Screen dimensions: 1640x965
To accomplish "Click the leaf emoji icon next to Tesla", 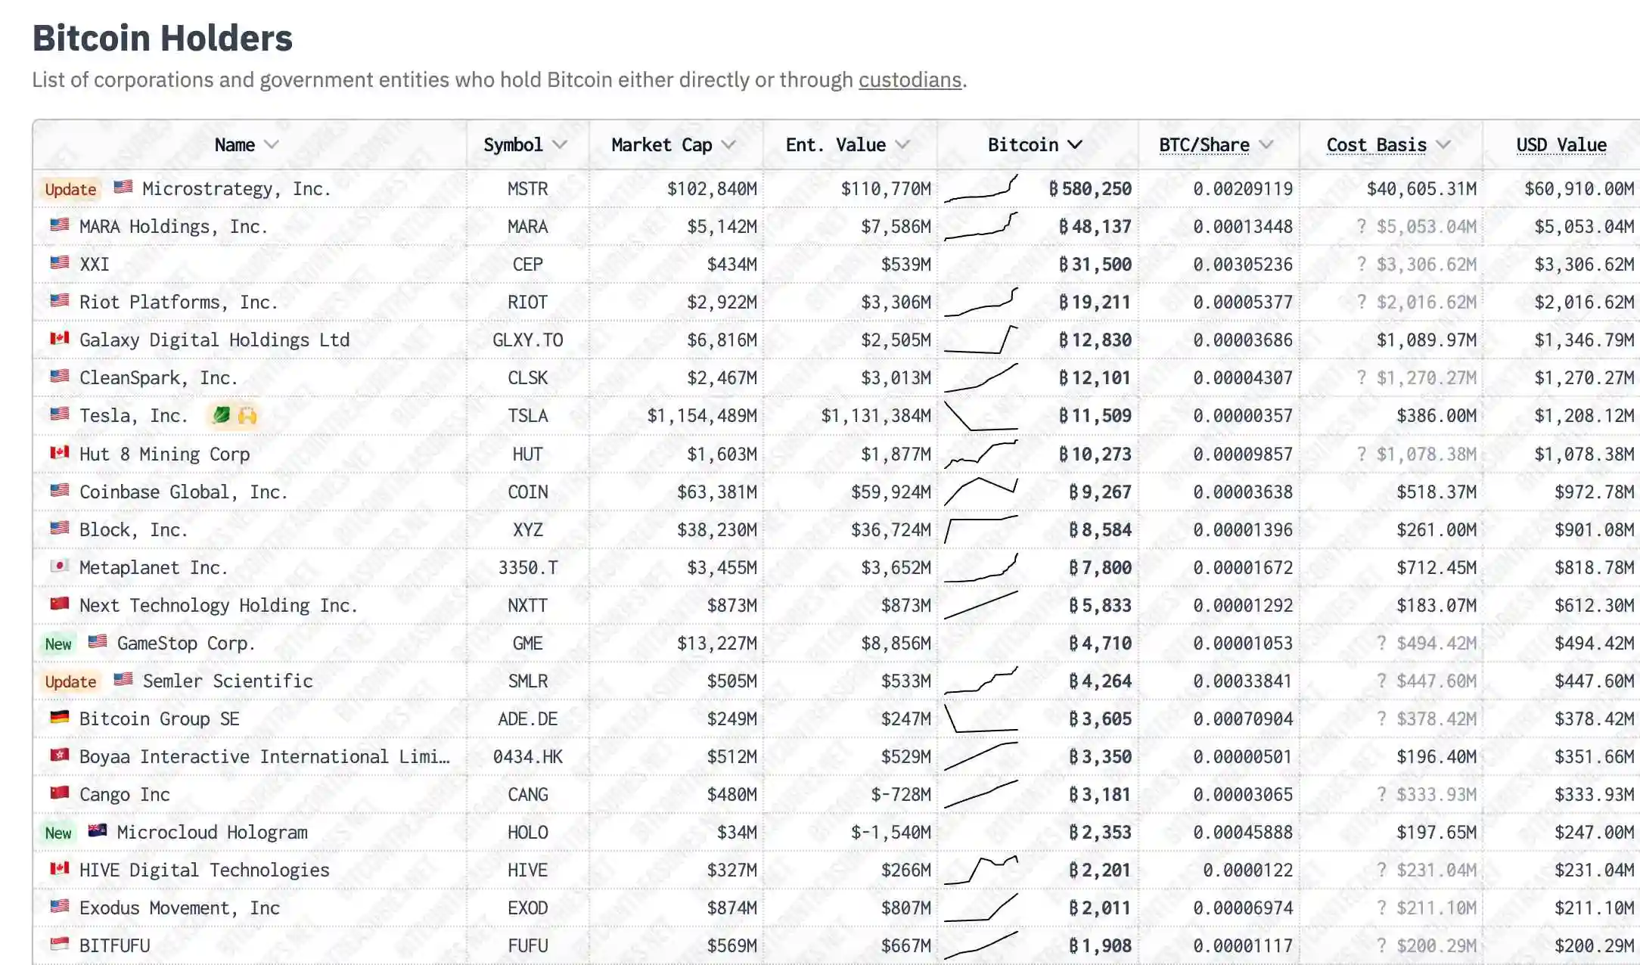I will coord(221,415).
